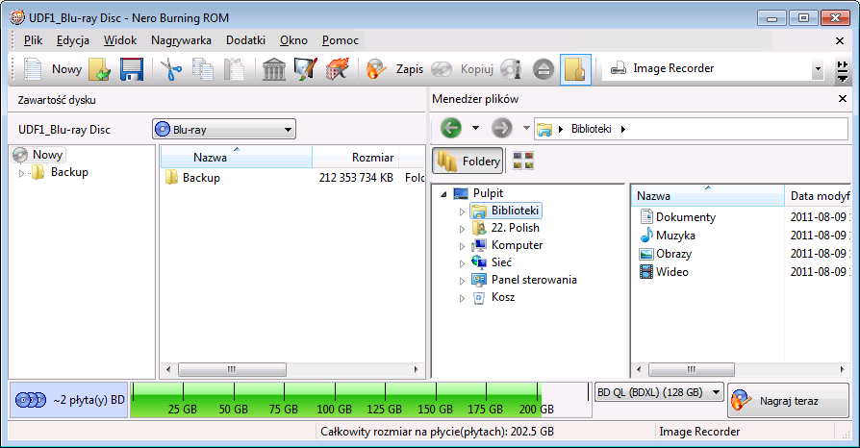Click the disc capacity bar
860x448 pixels.
[x=361, y=400]
